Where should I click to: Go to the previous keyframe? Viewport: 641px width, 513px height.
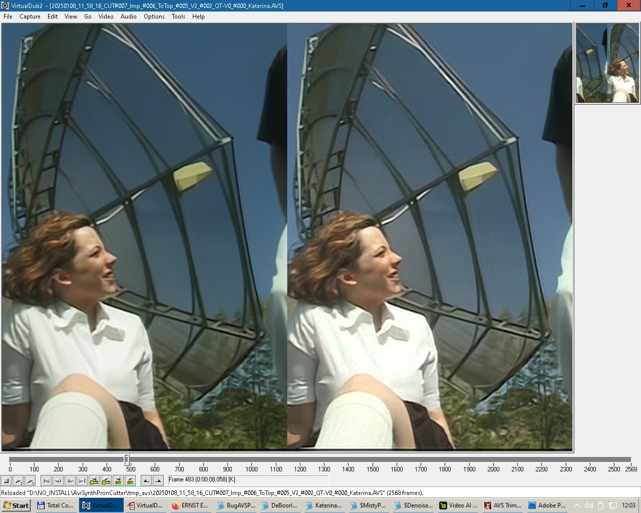click(x=94, y=481)
